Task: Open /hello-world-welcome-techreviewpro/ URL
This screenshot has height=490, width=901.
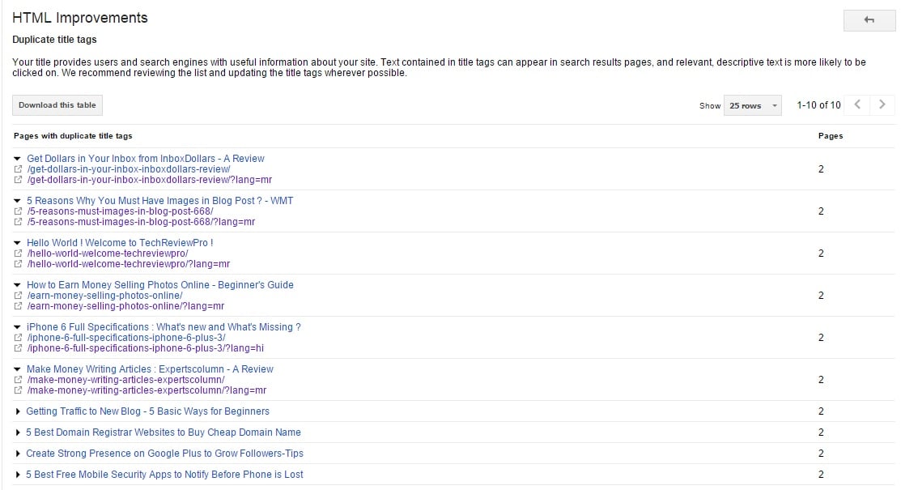Action: (x=108, y=253)
